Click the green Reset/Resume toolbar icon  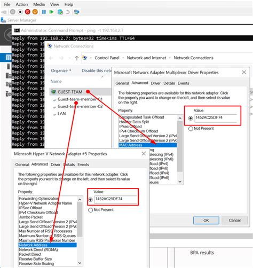(x=51, y=12)
